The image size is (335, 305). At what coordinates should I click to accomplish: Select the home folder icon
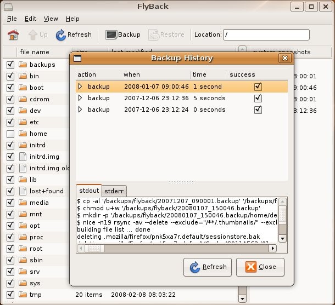tap(23, 133)
